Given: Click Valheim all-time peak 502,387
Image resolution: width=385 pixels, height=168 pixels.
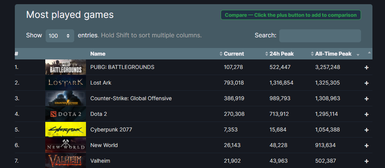Looking at the screenshot, I should [x=326, y=161].
